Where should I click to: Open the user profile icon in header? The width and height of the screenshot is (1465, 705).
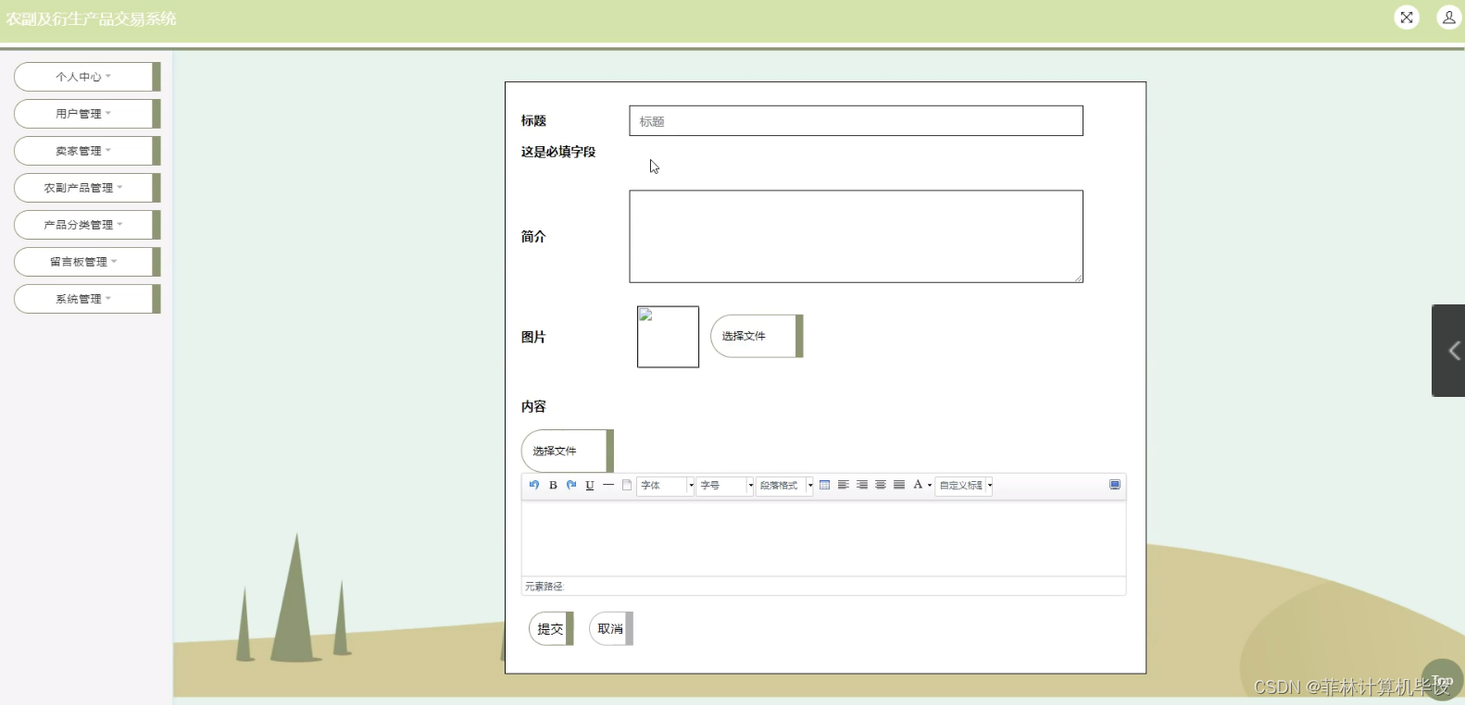click(x=1449, y=18)
